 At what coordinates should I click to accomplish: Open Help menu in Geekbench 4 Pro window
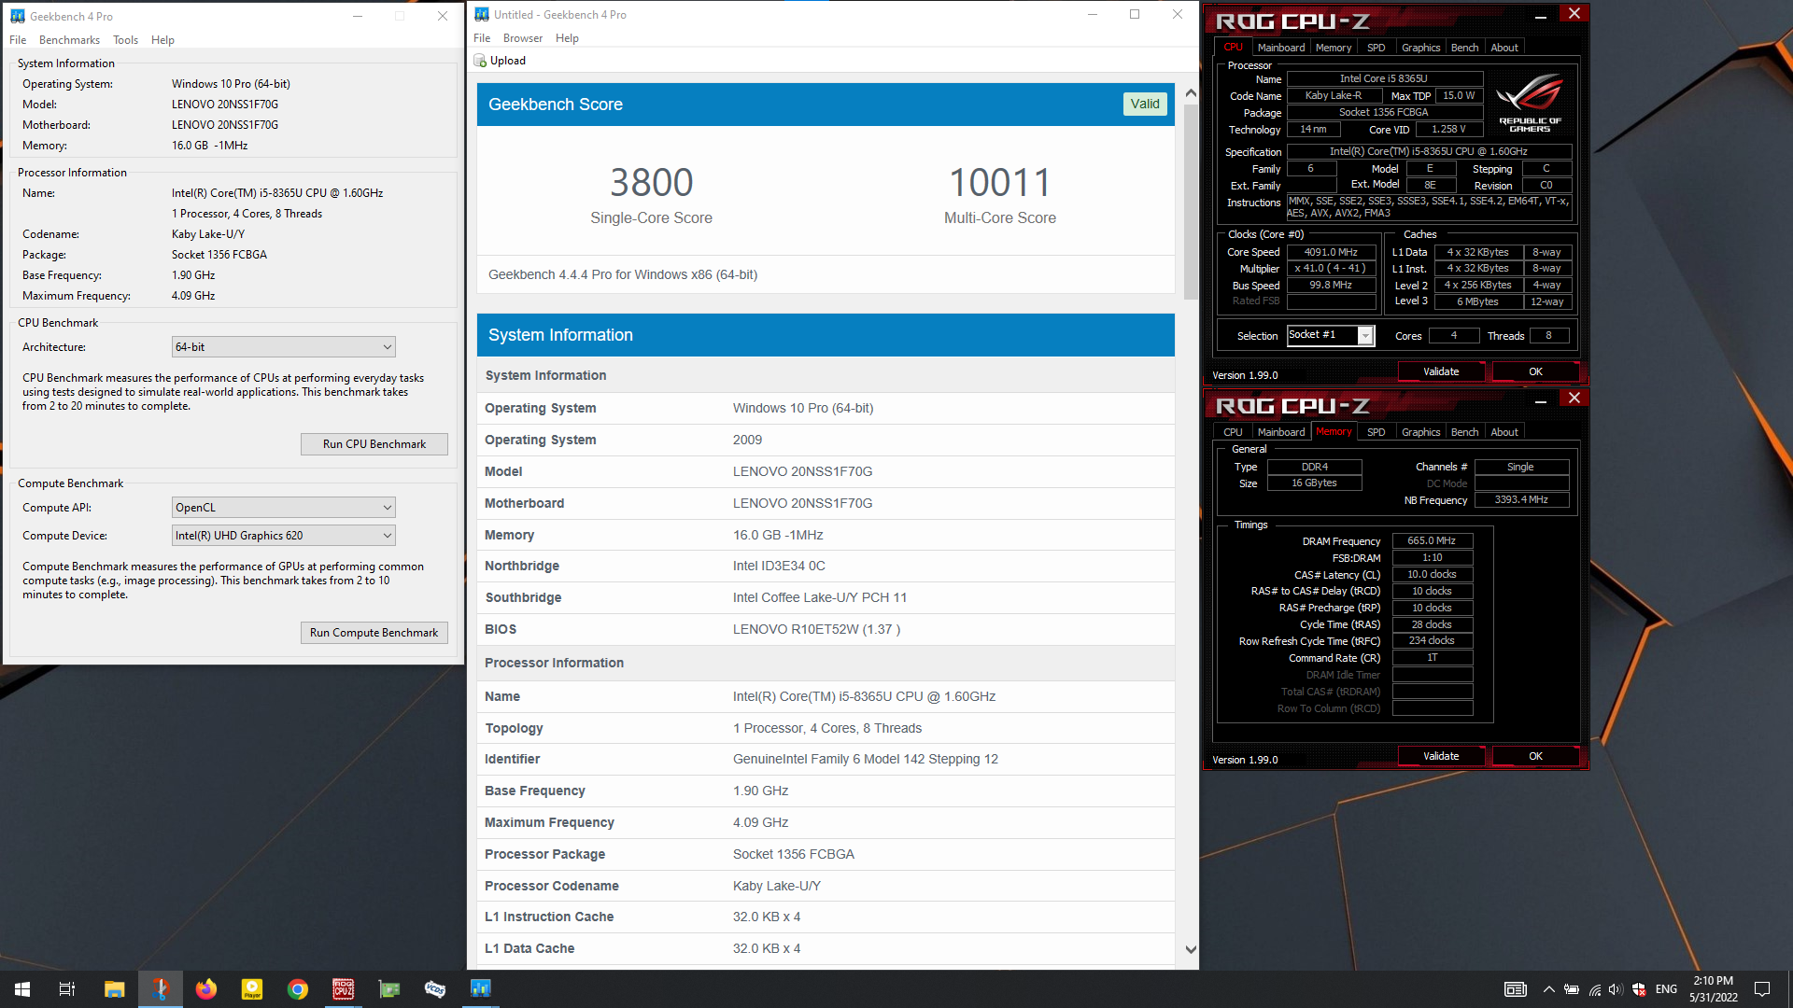pos(162,40)
